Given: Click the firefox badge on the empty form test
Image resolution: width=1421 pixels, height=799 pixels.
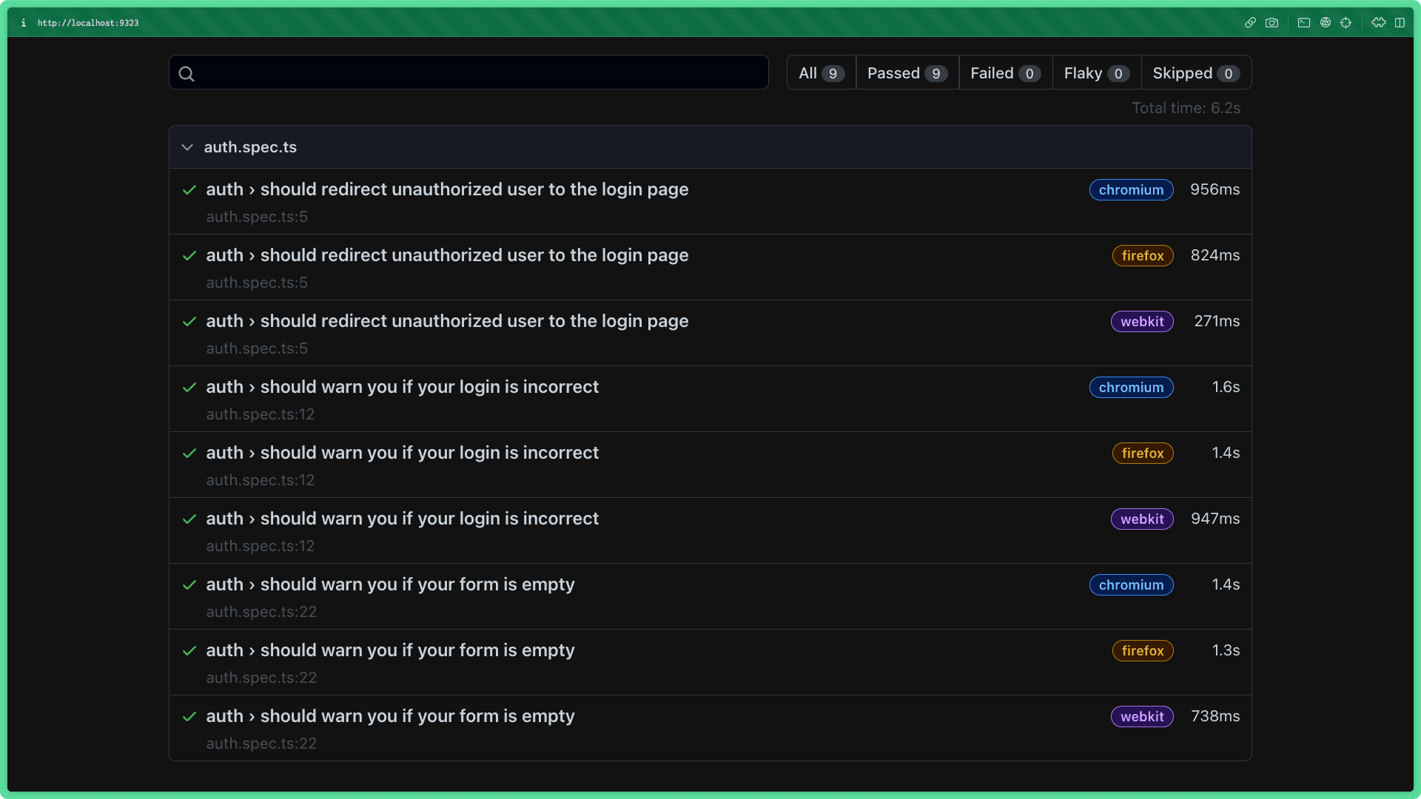Looking at the screenshot, I should [1142, 650].
